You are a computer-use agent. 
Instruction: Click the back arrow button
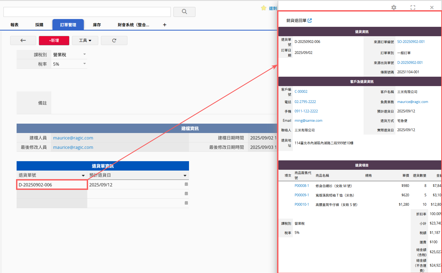pyautogui.click(x=23, y=40)
